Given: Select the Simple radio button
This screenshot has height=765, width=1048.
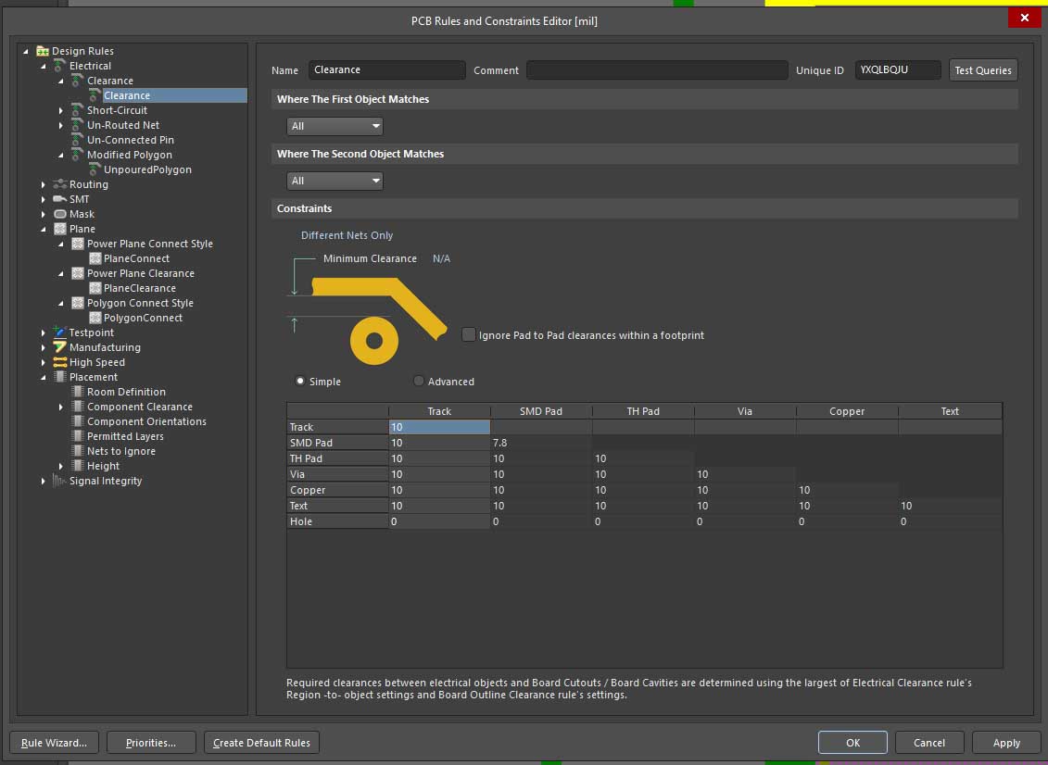Looking at the screenshot, I should (x=300, y=381).
